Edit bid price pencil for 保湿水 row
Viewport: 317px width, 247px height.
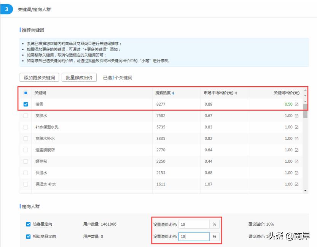tap(296, 173)
